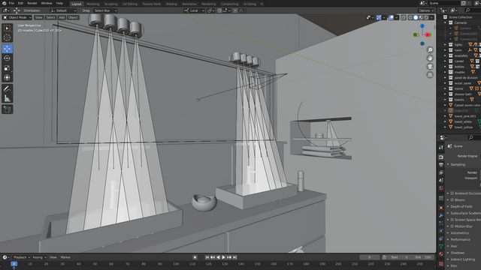The image size is (481, 270).
Task: Open the Local transform orientation dropdown
Action: pos(194,10)
